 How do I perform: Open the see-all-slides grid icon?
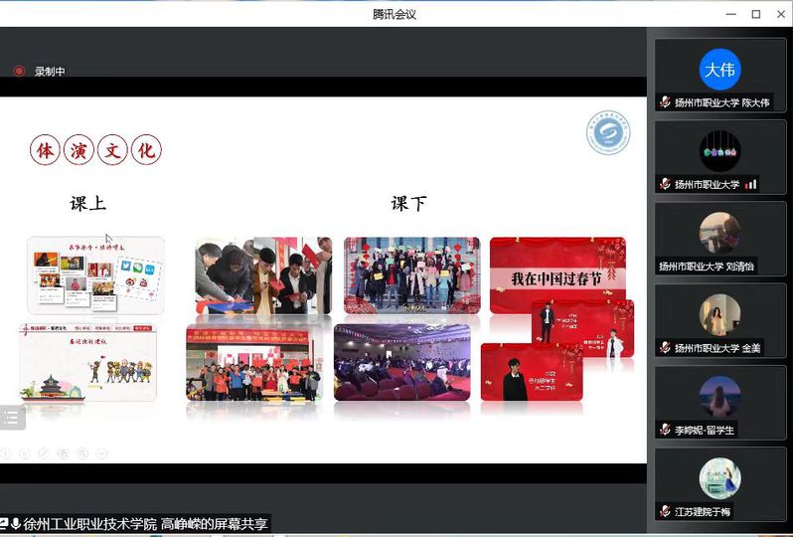63,453
